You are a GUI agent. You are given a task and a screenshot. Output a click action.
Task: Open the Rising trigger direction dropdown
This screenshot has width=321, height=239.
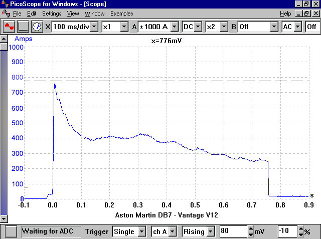tap(211, 231)
